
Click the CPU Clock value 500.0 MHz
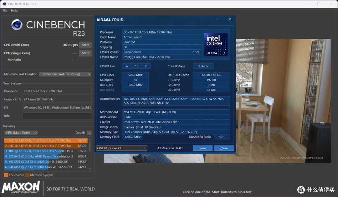point(135,75)
